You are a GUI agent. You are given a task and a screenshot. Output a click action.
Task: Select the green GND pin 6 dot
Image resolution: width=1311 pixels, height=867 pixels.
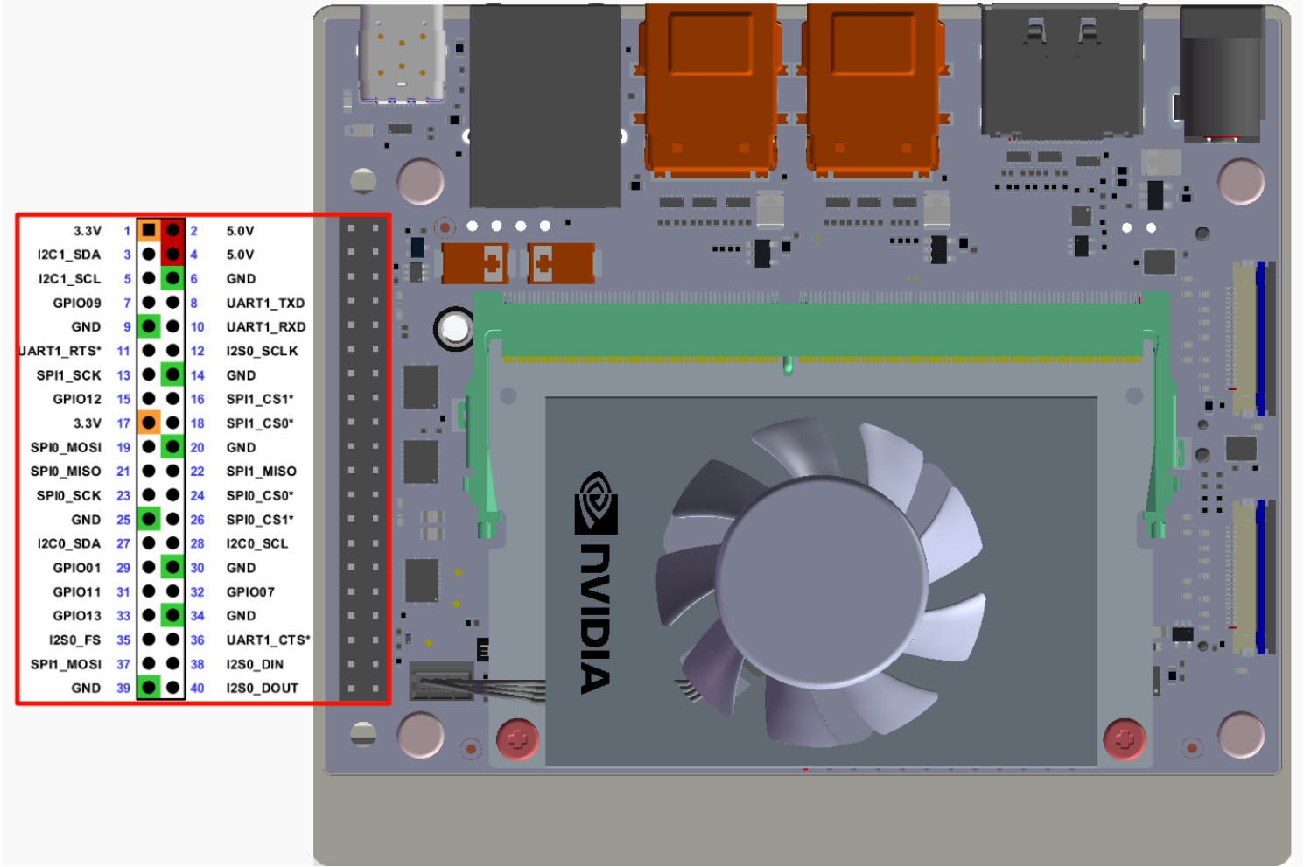[173, 279]
